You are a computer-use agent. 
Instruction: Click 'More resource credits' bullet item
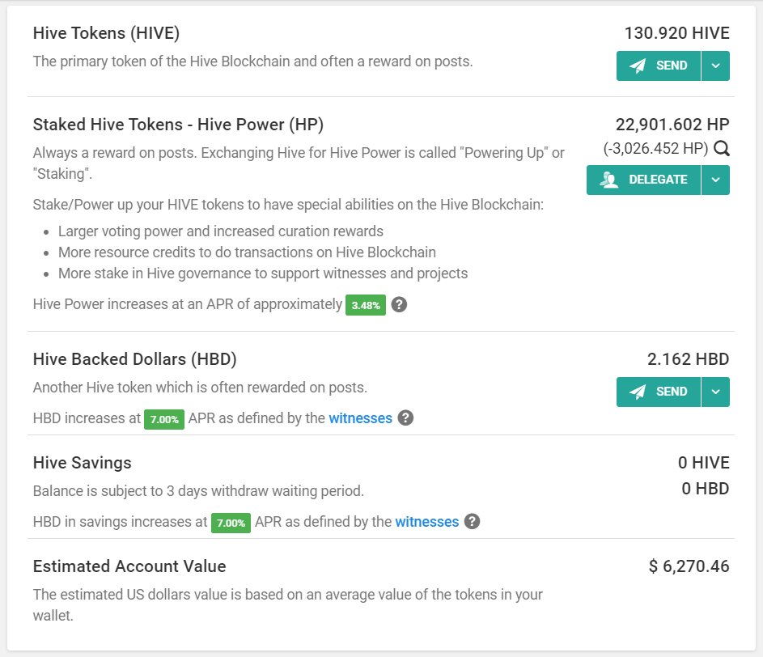248,252
